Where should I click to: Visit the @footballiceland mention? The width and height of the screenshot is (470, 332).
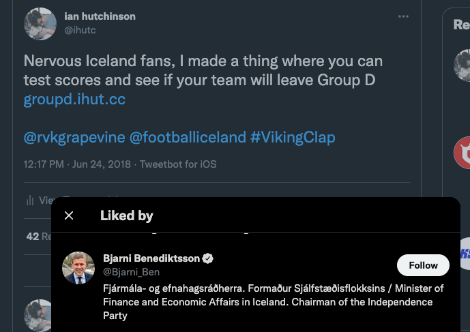pos(188,137)
